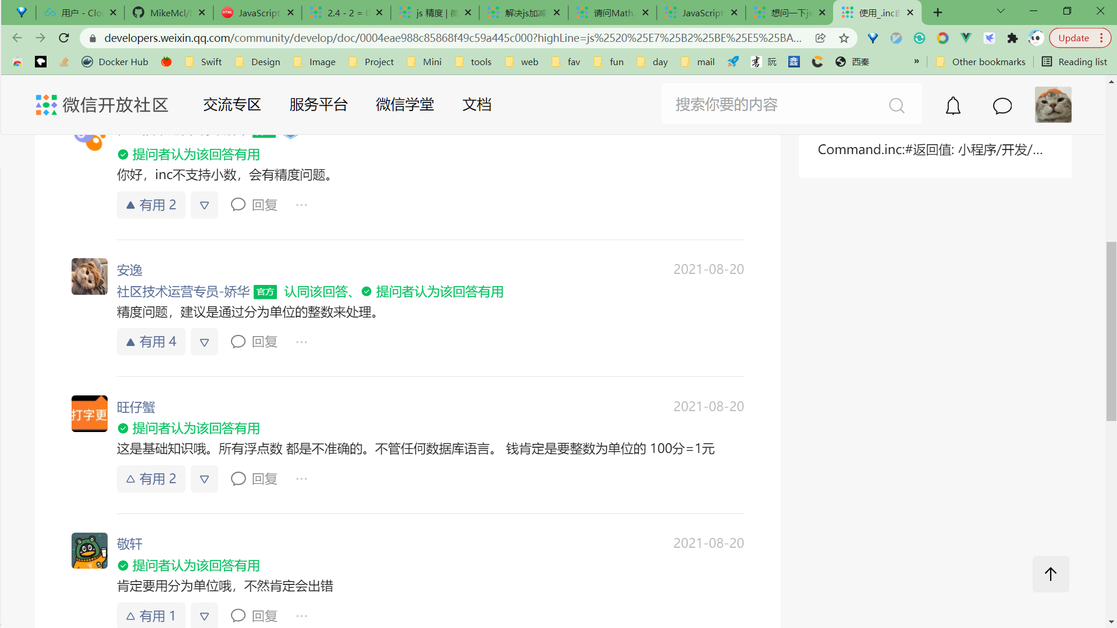This screenshot has width=1117, height=628.
Task: Open the browser extensions puzzle icon
Action: (1012, 38)
